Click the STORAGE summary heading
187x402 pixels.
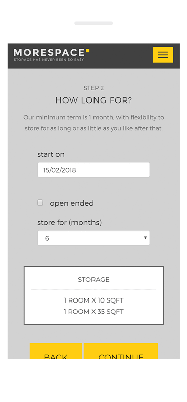pyautogui.click(x=93, y=280)
